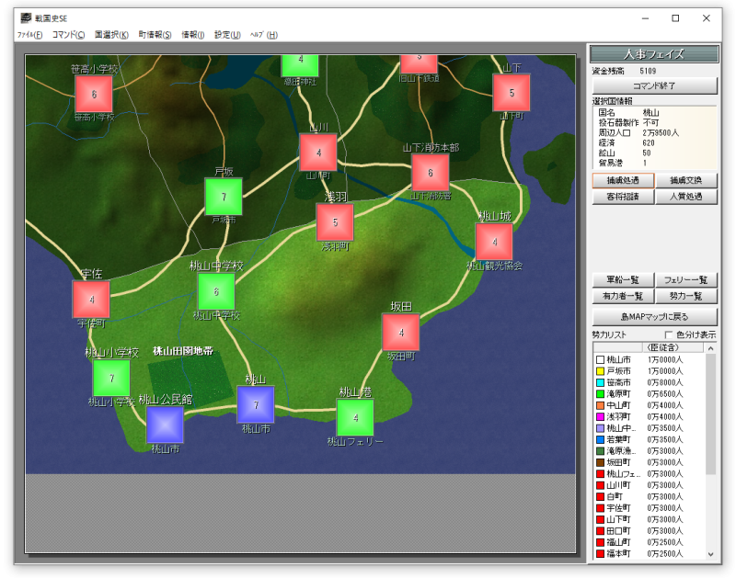Select the blue 桃山 node numbered 7
The image size is (736, 578).
256,404
